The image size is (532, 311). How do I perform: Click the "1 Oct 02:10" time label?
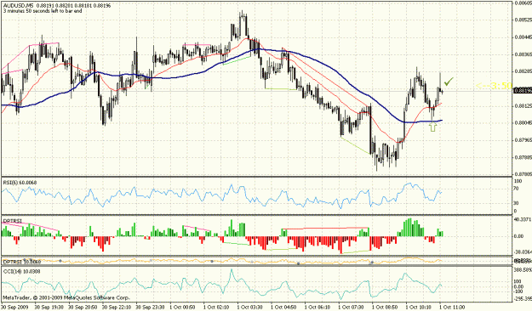pos(215,308)
